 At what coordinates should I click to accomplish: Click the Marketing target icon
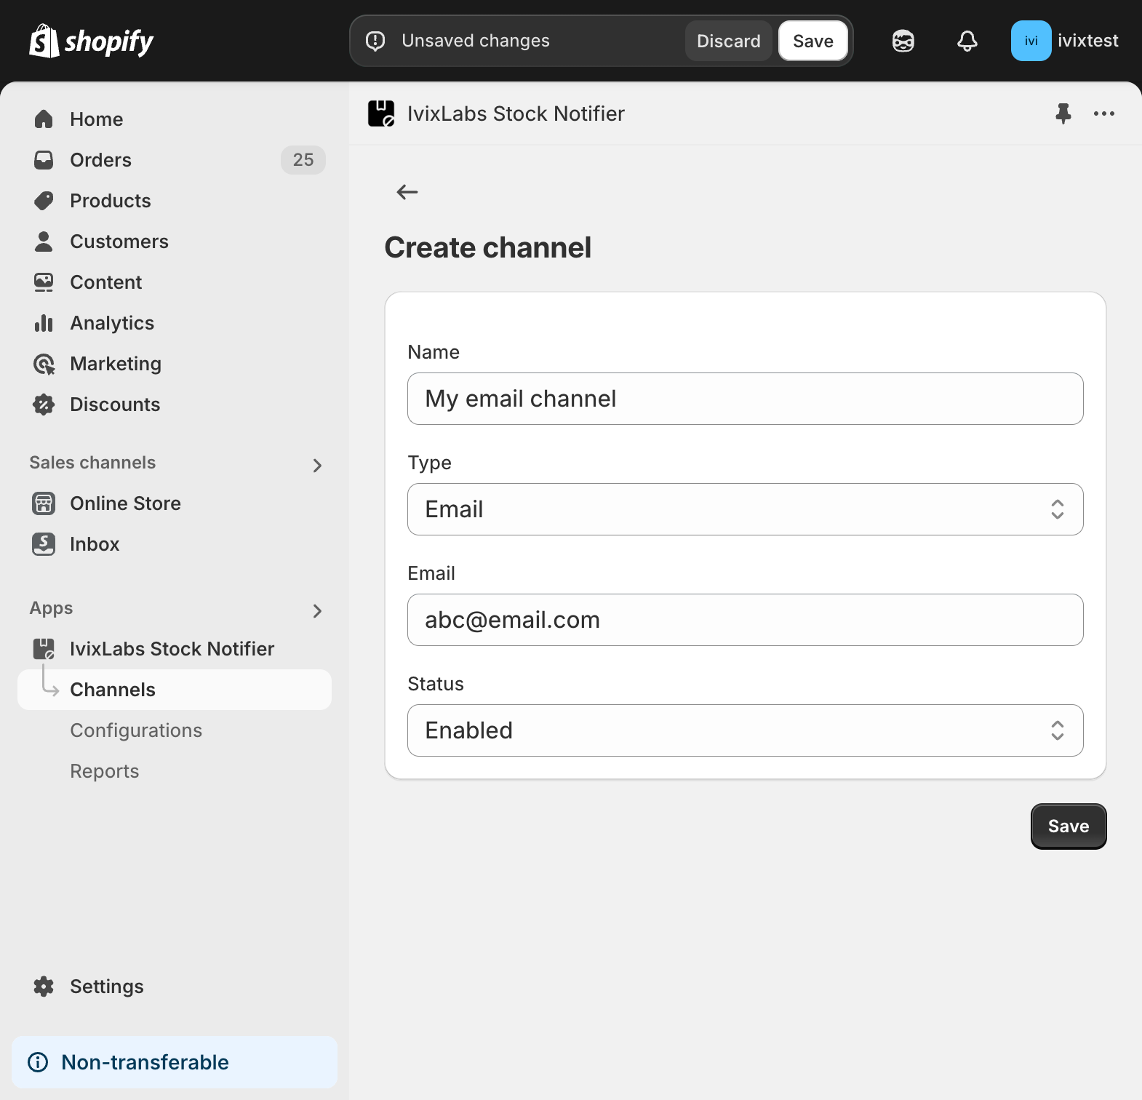pyautogui.click(x=44, y=364)
